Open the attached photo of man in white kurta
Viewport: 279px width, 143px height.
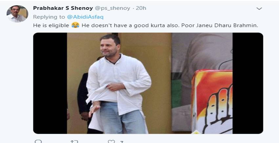[x=148, y=83]
